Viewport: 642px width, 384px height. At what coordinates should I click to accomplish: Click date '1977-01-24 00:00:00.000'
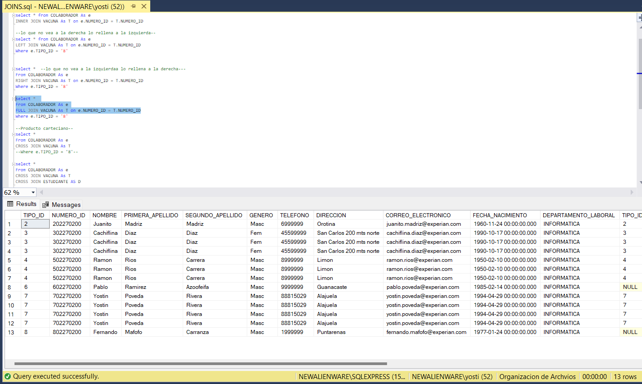point(505,332)
